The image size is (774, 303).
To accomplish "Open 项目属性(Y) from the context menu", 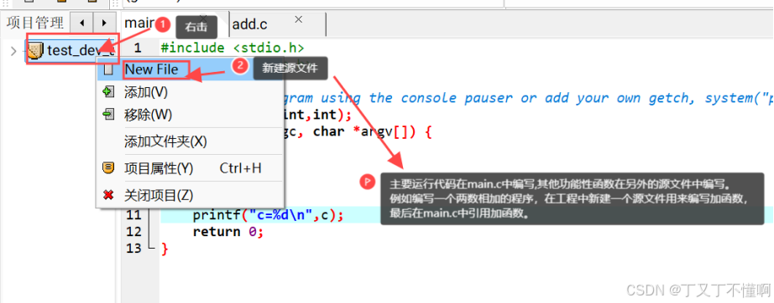I will coord(190,168).
